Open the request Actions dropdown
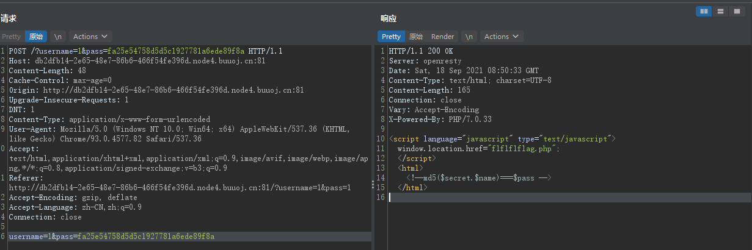The image size is (752, 250). coord(91,37)
